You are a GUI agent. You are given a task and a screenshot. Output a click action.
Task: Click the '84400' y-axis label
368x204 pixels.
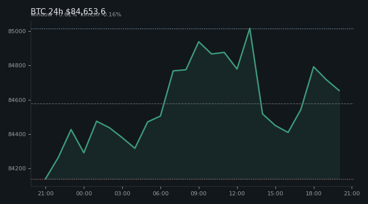pos(17,135)
